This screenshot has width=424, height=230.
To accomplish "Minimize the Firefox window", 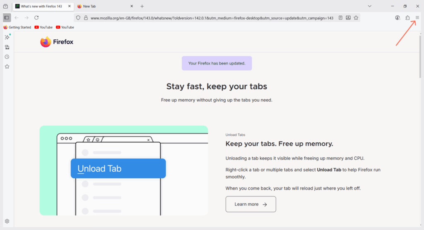I will (393, 6).
